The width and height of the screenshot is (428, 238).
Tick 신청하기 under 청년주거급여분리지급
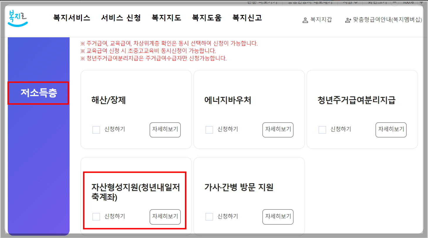click(322, 130)
